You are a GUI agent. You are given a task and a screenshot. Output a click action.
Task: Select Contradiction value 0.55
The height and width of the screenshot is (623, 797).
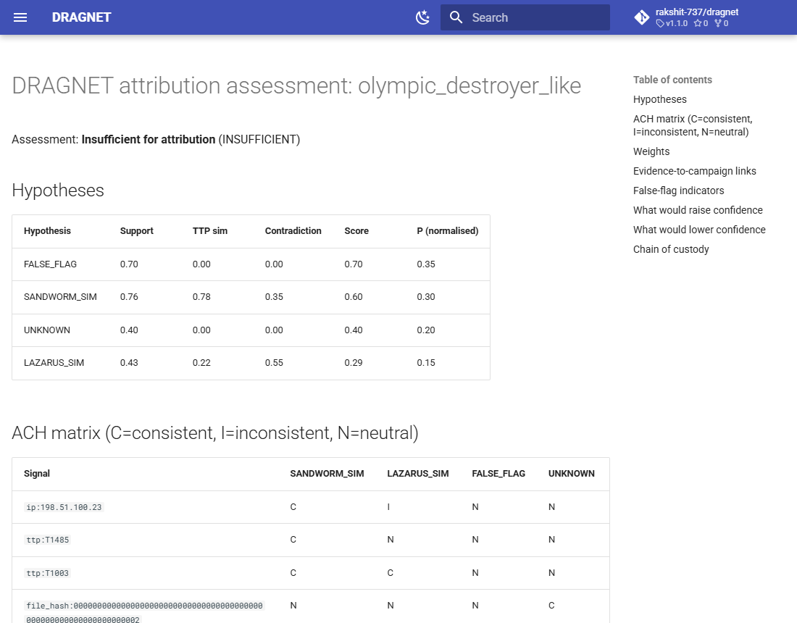[x=274, y=363]
